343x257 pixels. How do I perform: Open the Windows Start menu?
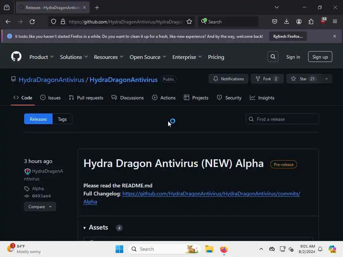(120, 249)
